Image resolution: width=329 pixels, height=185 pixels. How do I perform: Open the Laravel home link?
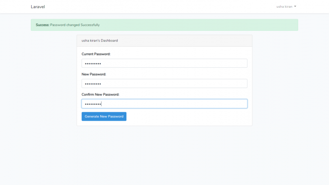coord(38,7)
